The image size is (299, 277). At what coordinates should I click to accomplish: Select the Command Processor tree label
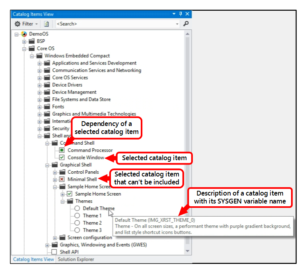point(90,150)
